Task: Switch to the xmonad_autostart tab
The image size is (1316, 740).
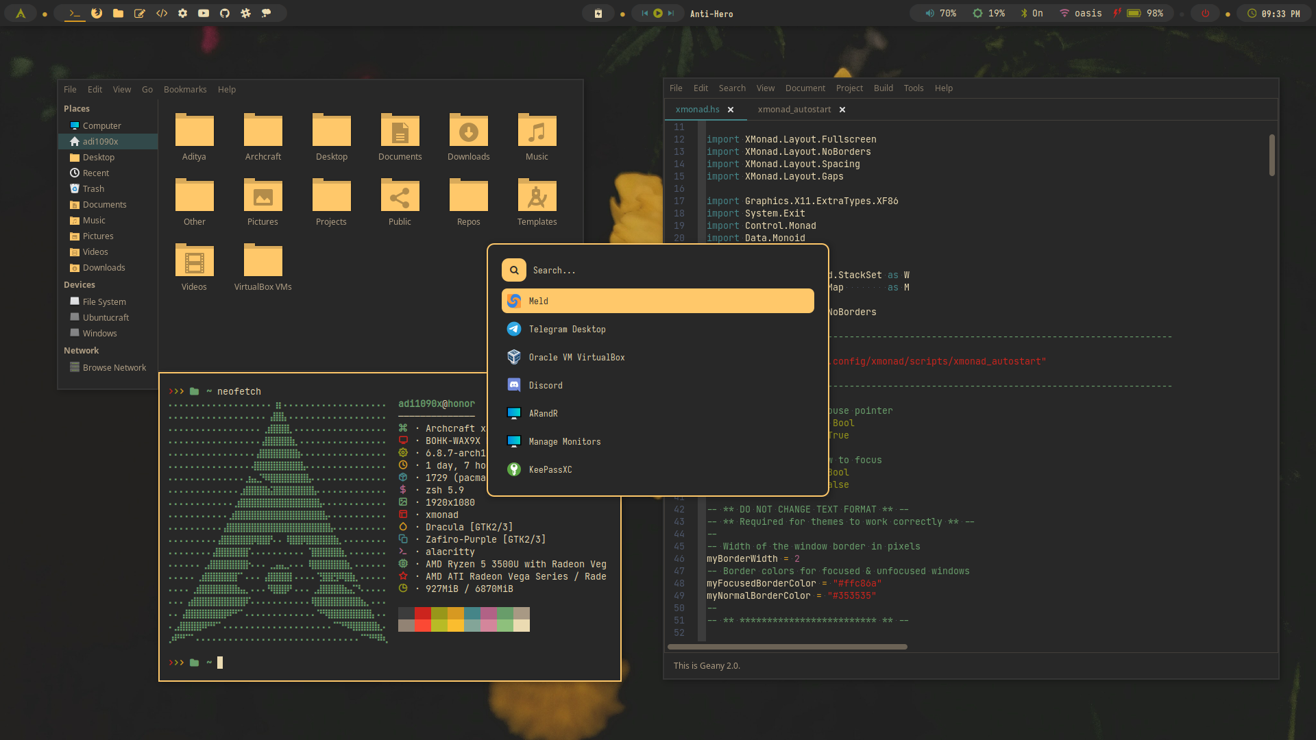Action: (x=794, y=109)
